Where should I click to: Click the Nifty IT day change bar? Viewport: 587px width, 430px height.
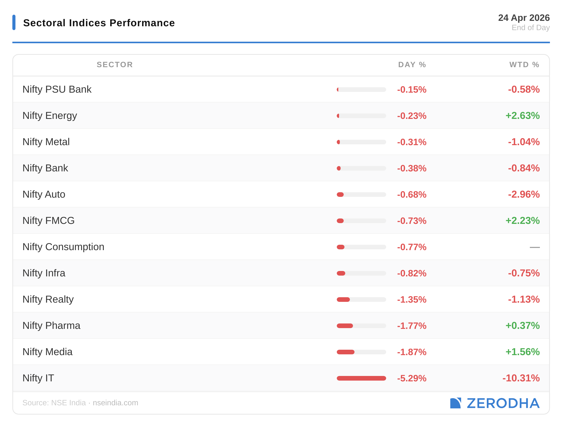pos(361,378)
